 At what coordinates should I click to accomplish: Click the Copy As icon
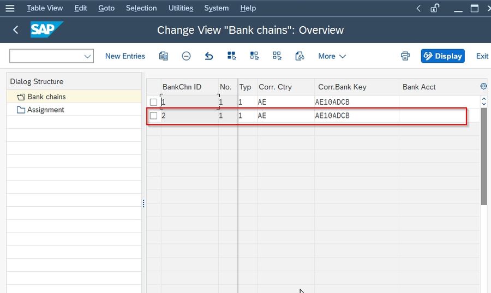(164, 56)
